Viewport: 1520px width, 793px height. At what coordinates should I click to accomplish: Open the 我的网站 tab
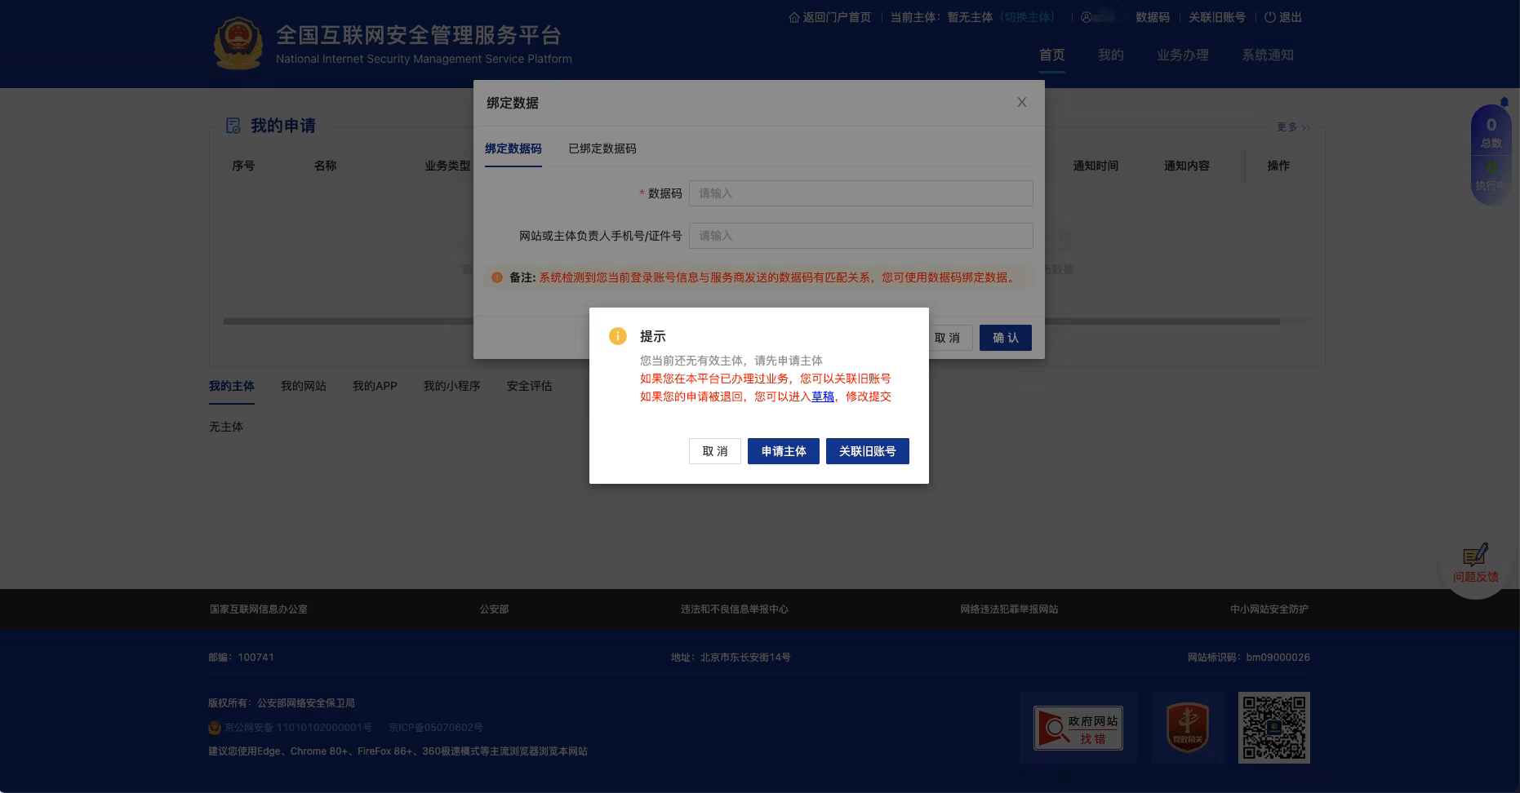click(303, 386)
